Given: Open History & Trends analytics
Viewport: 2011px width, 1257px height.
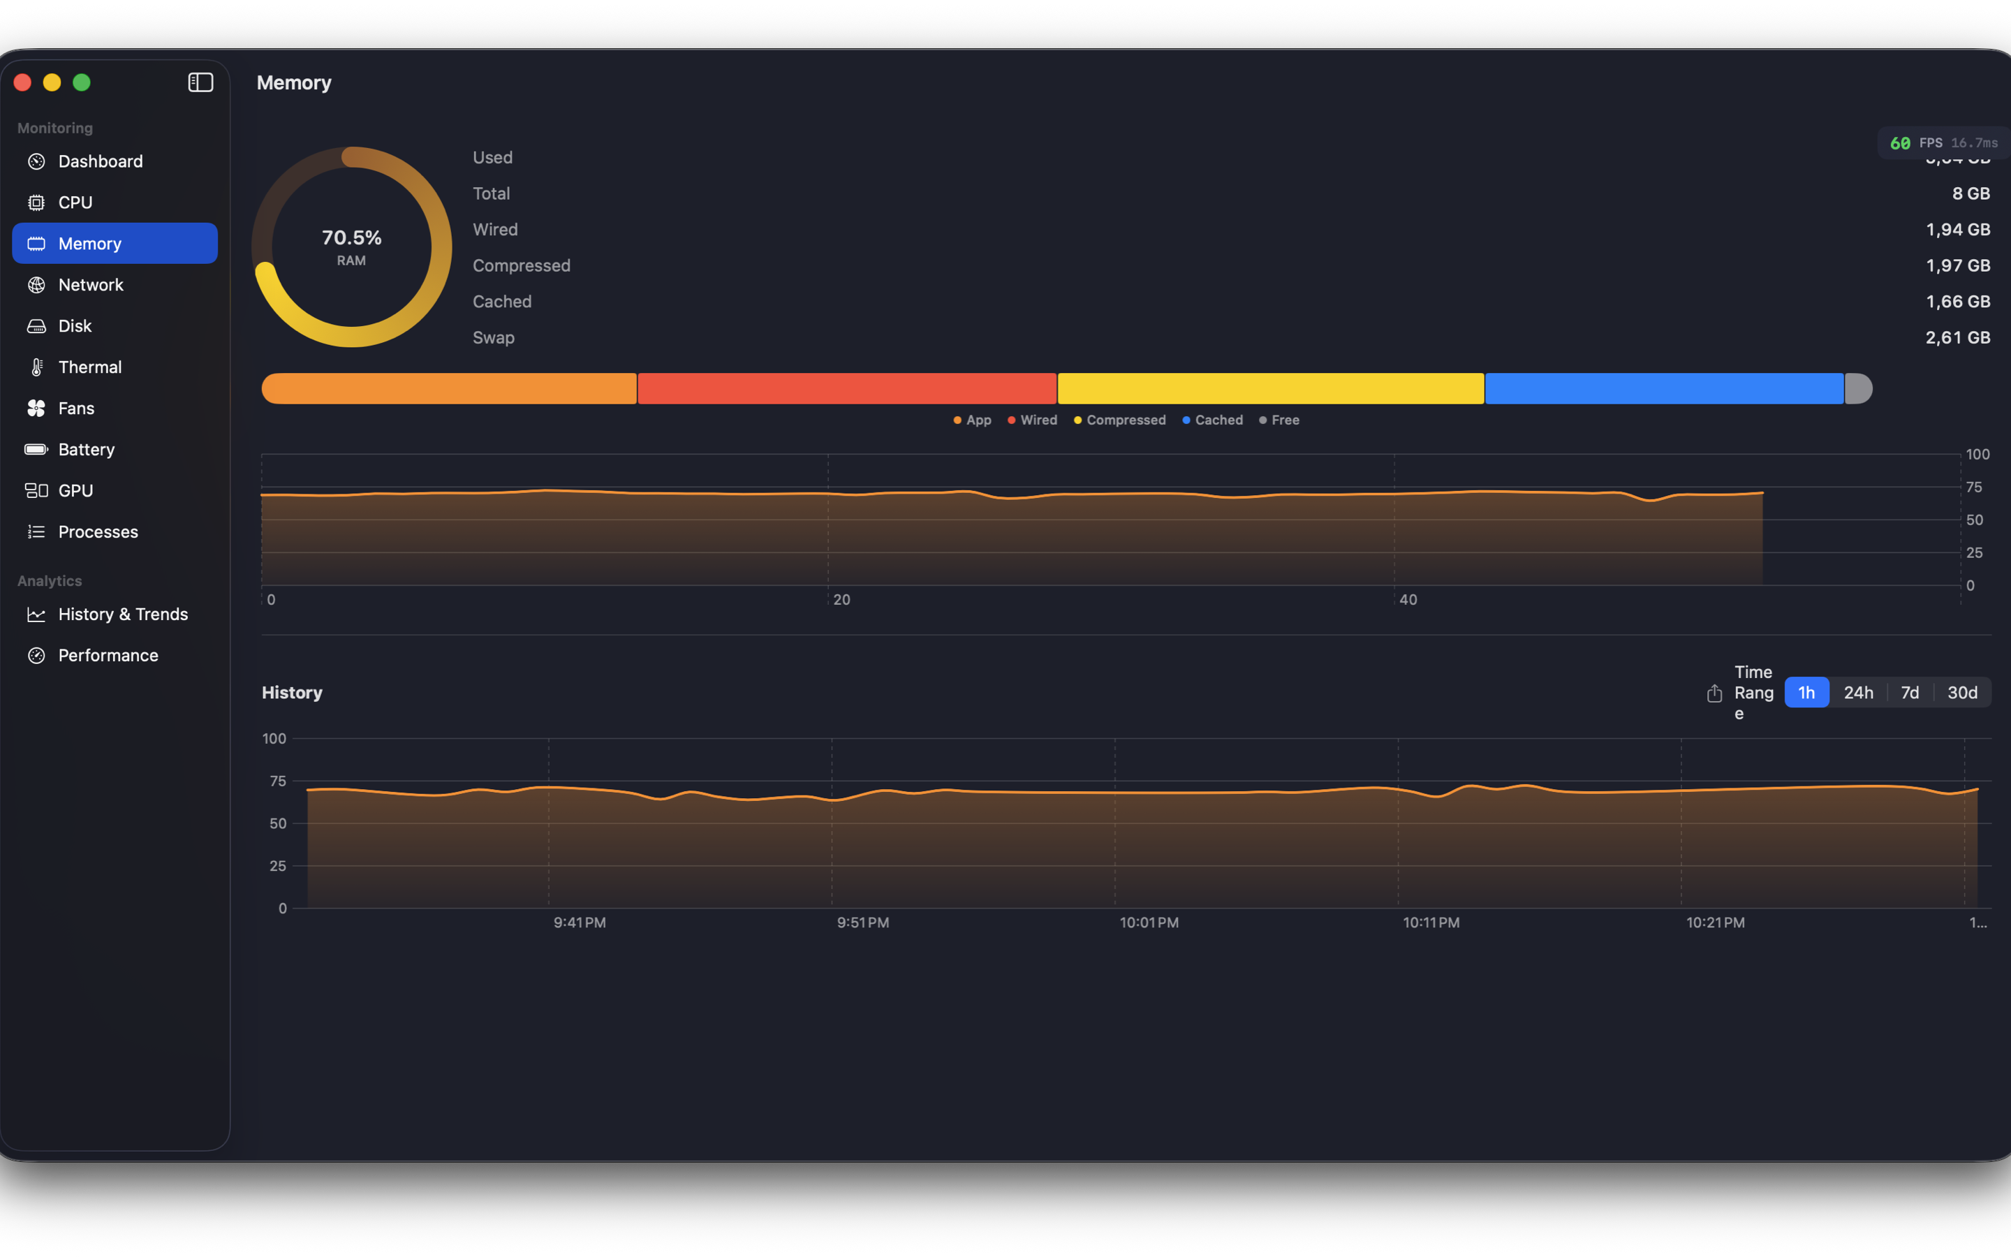Looking at the screenshot, I should pos(122,614).
